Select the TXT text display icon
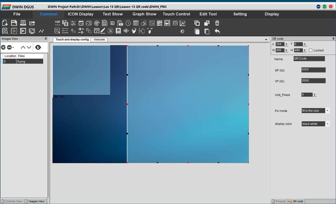 coord(120,23)
